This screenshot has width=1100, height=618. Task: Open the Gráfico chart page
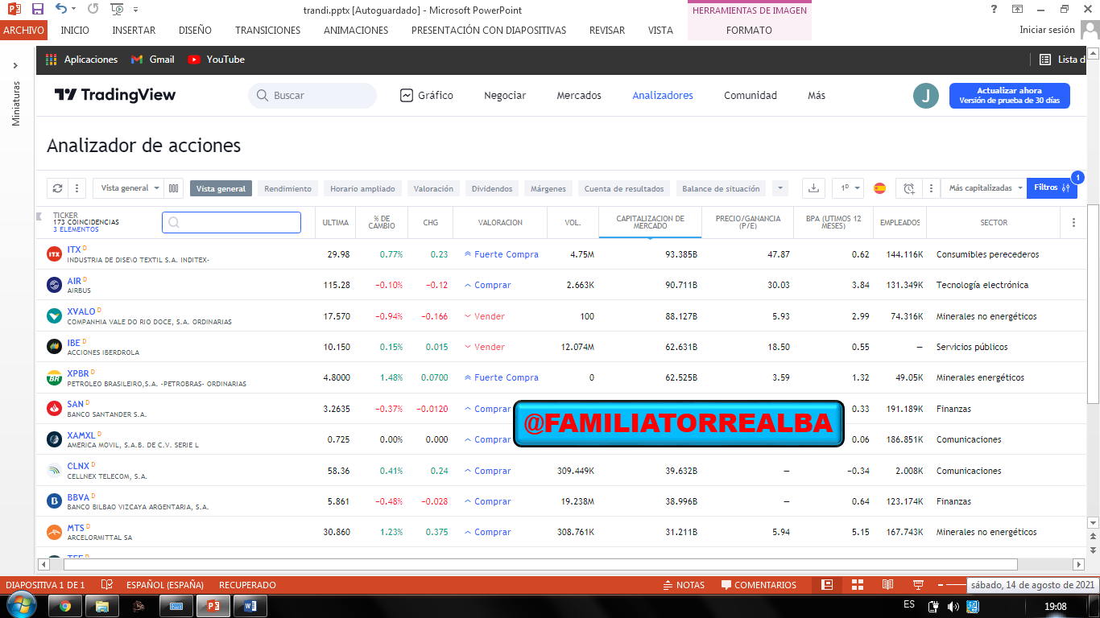427,95
